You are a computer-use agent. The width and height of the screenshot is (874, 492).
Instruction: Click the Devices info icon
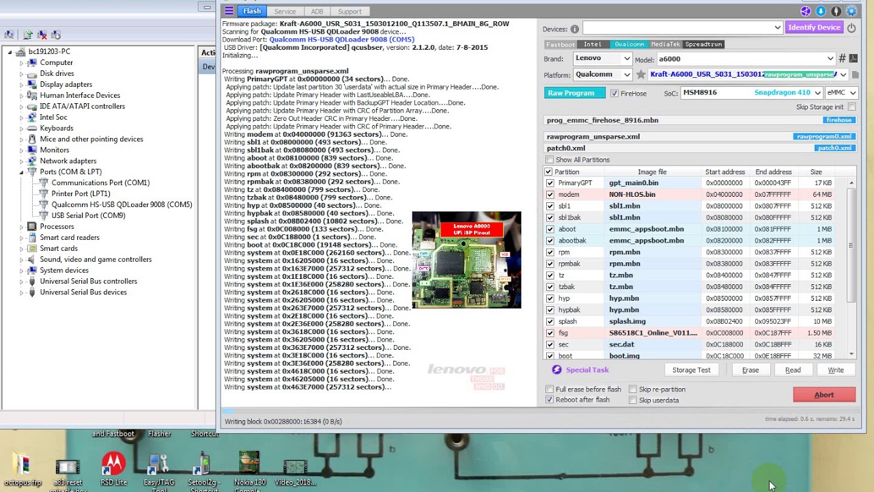(x=575, y=29)
